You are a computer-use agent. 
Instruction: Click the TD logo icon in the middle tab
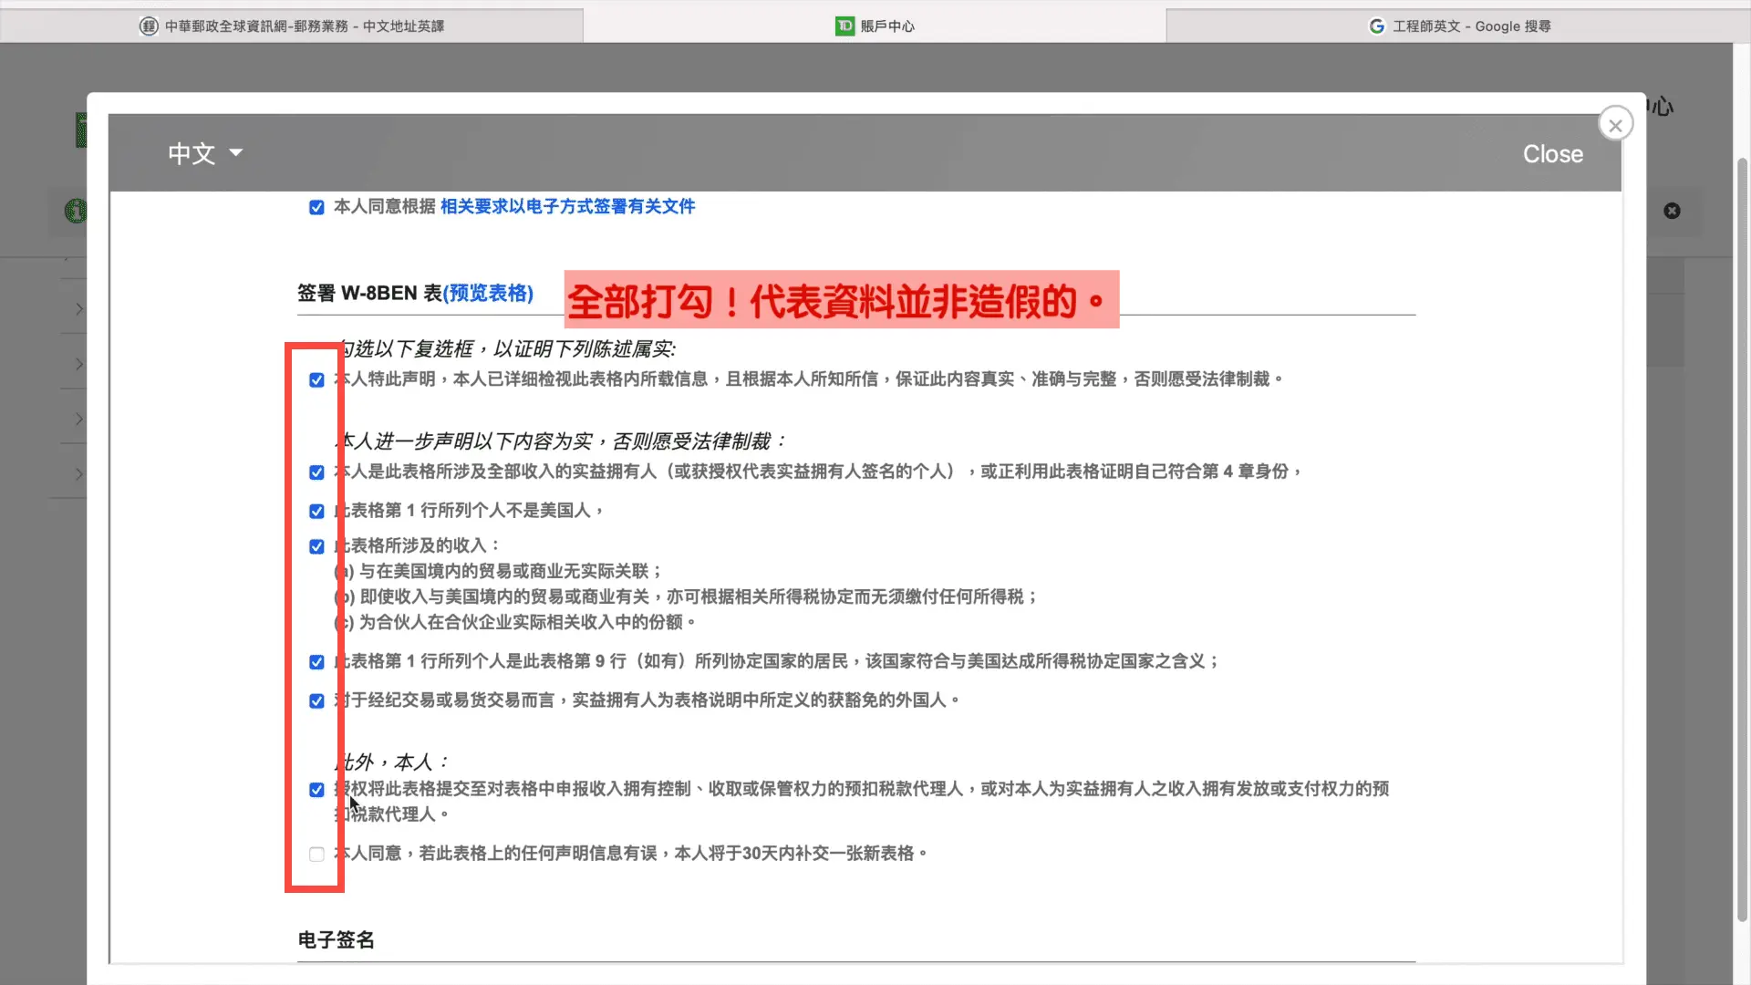[844, 26]
